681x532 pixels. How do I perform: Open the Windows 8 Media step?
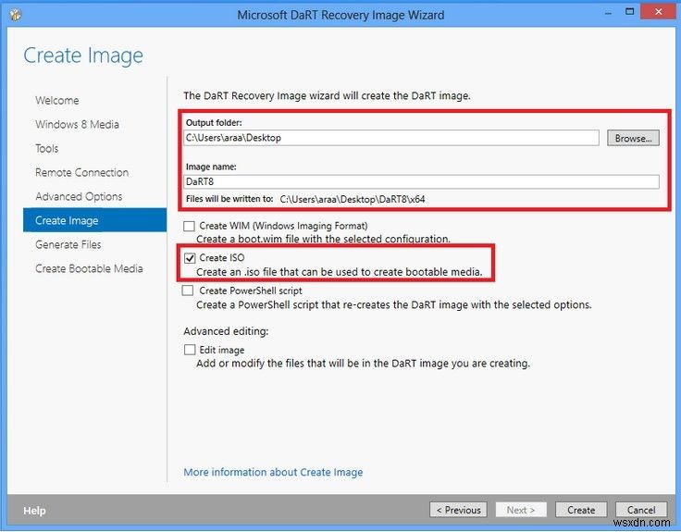(x=78, y=125)
